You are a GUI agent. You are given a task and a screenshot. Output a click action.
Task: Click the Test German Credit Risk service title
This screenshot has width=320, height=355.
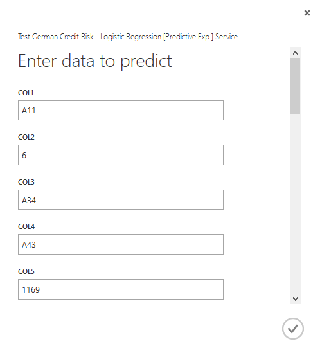pos(128,37)
